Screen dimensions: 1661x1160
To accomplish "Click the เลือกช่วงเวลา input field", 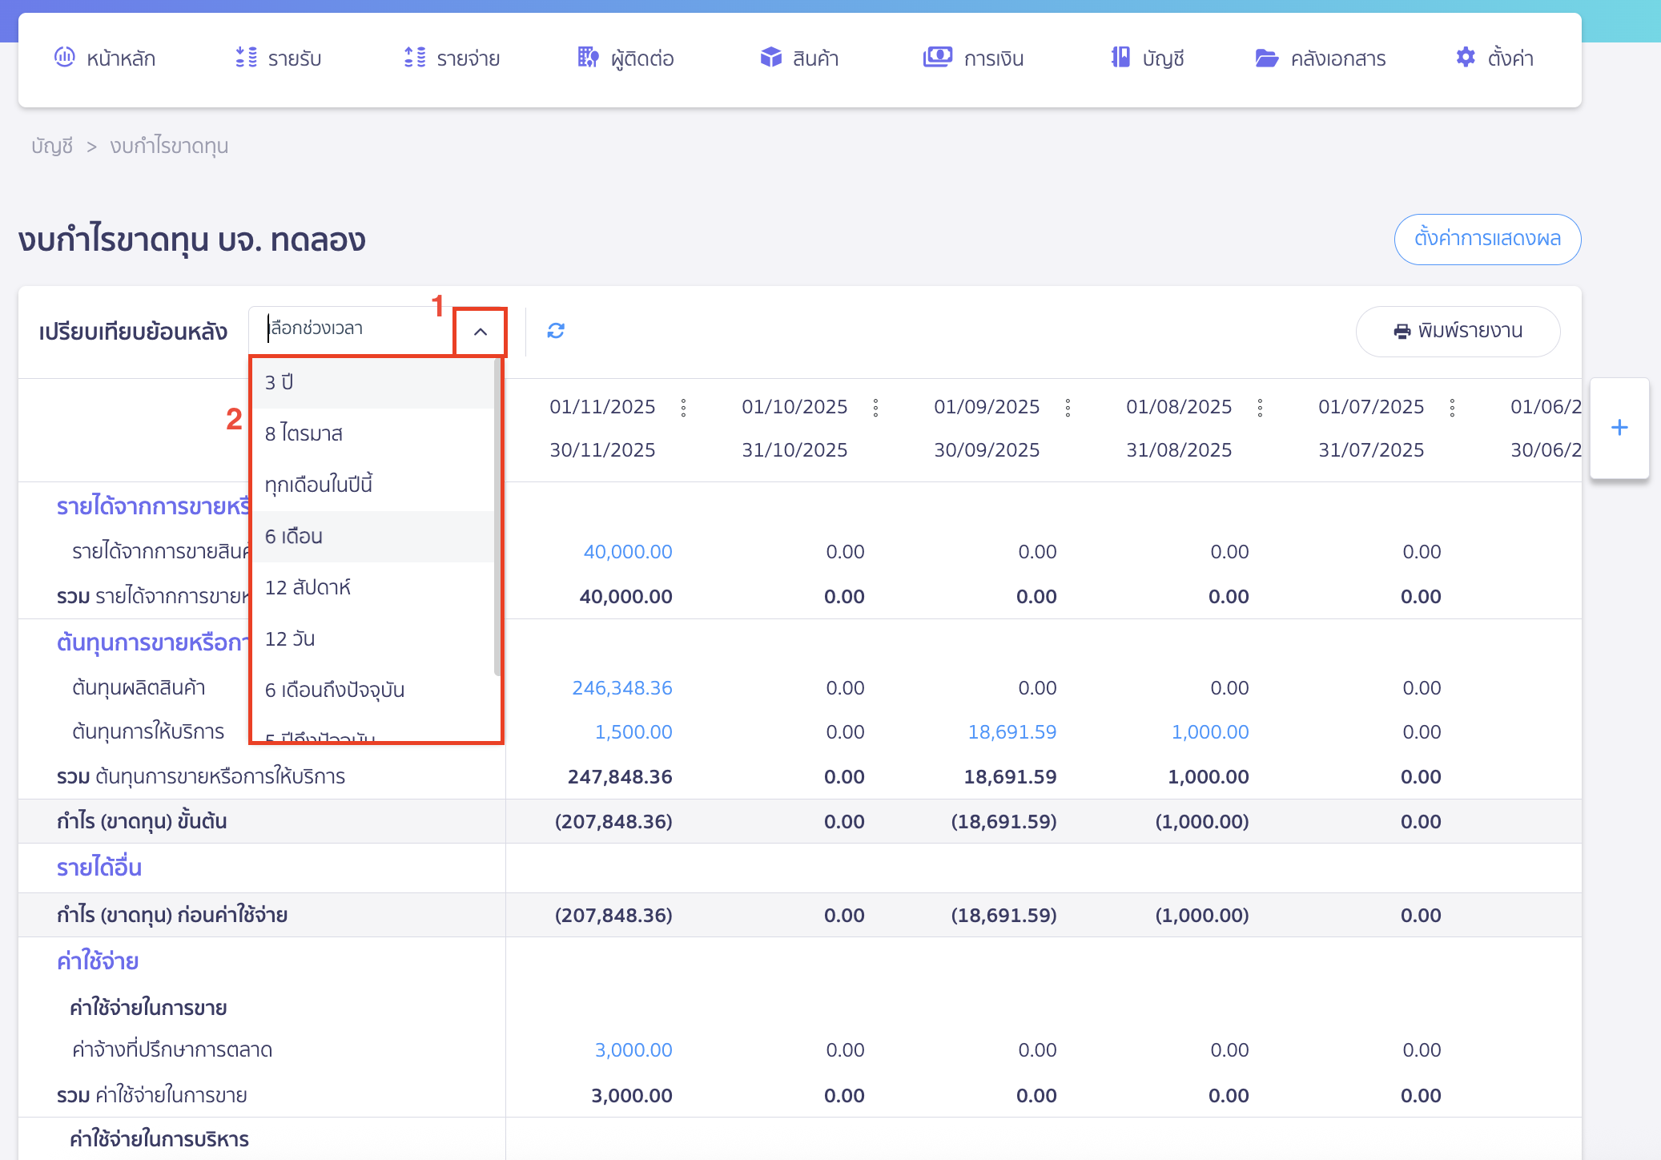I will pyautogui.click(x=352, y=330).
